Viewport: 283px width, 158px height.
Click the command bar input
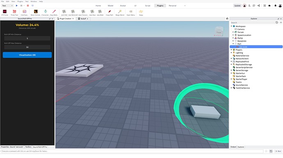(x=132, y=151)
